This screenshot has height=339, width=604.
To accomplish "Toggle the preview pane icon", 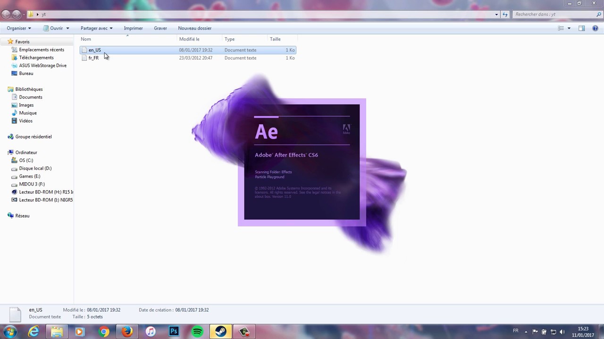I will 581,28.
